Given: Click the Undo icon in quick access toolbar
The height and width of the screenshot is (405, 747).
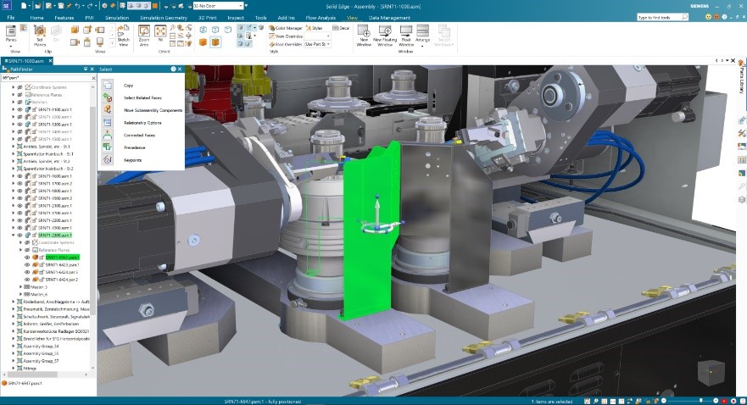Looking at the screenshot, I should (77, 6).
